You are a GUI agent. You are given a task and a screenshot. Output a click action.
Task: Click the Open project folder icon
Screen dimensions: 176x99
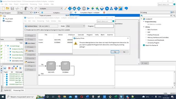point(8,9)
